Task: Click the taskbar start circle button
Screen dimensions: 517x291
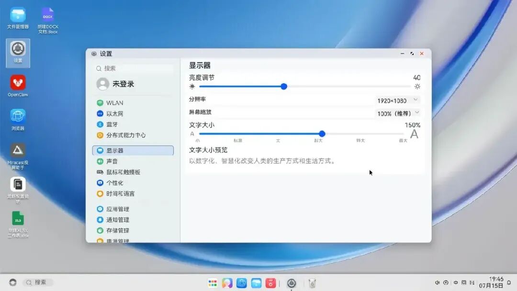Action: point(12,282)
